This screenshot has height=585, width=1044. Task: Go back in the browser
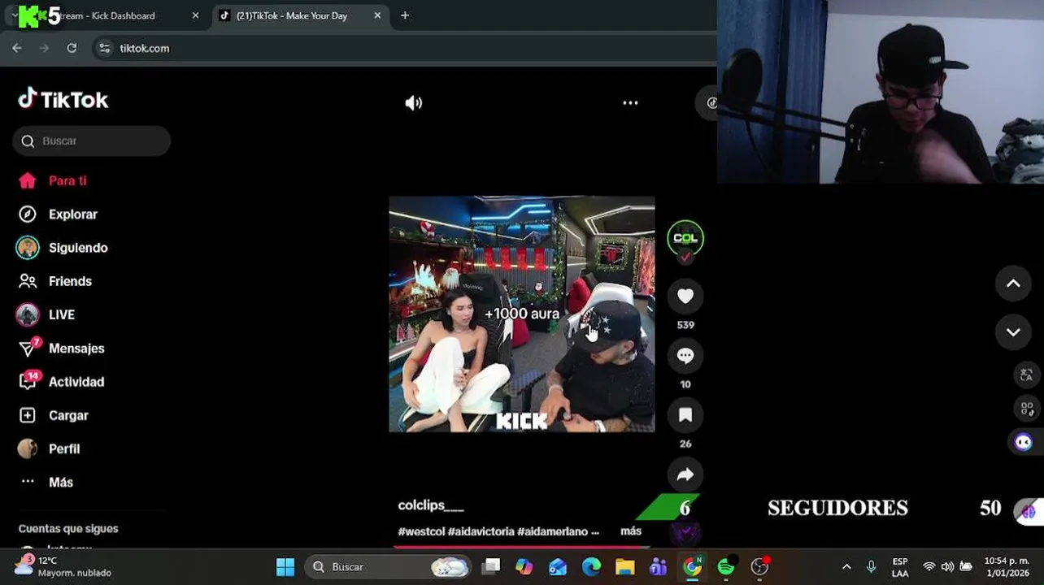coord(17,48)
